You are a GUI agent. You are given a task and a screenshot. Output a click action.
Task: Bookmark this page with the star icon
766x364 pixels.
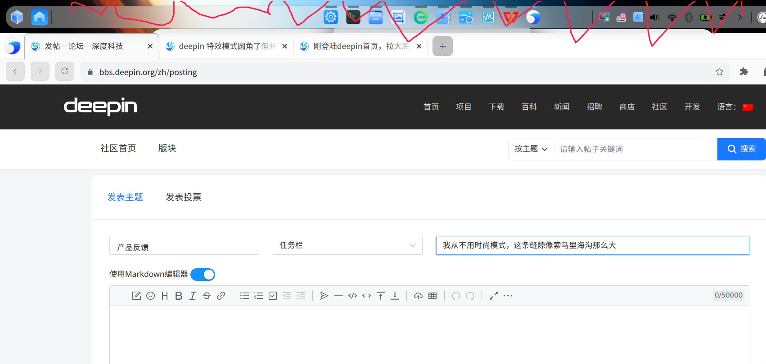(719, 72)
